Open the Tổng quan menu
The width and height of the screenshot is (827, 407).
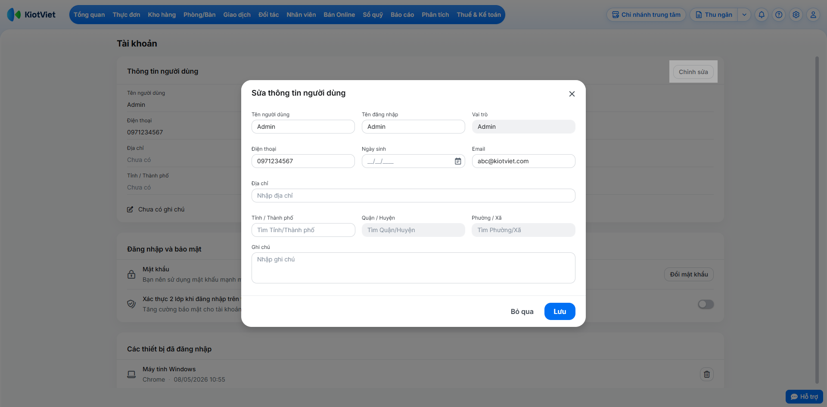[89, 15]
